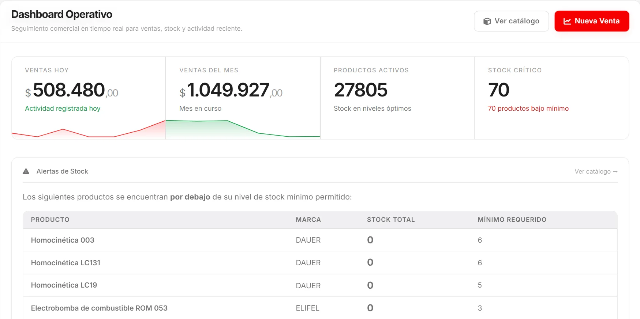Click DAUER brand in Homocinética LC131 row
Image resolution: width=640 pixels, height=319 pixels.
click(x=308, y=263)
